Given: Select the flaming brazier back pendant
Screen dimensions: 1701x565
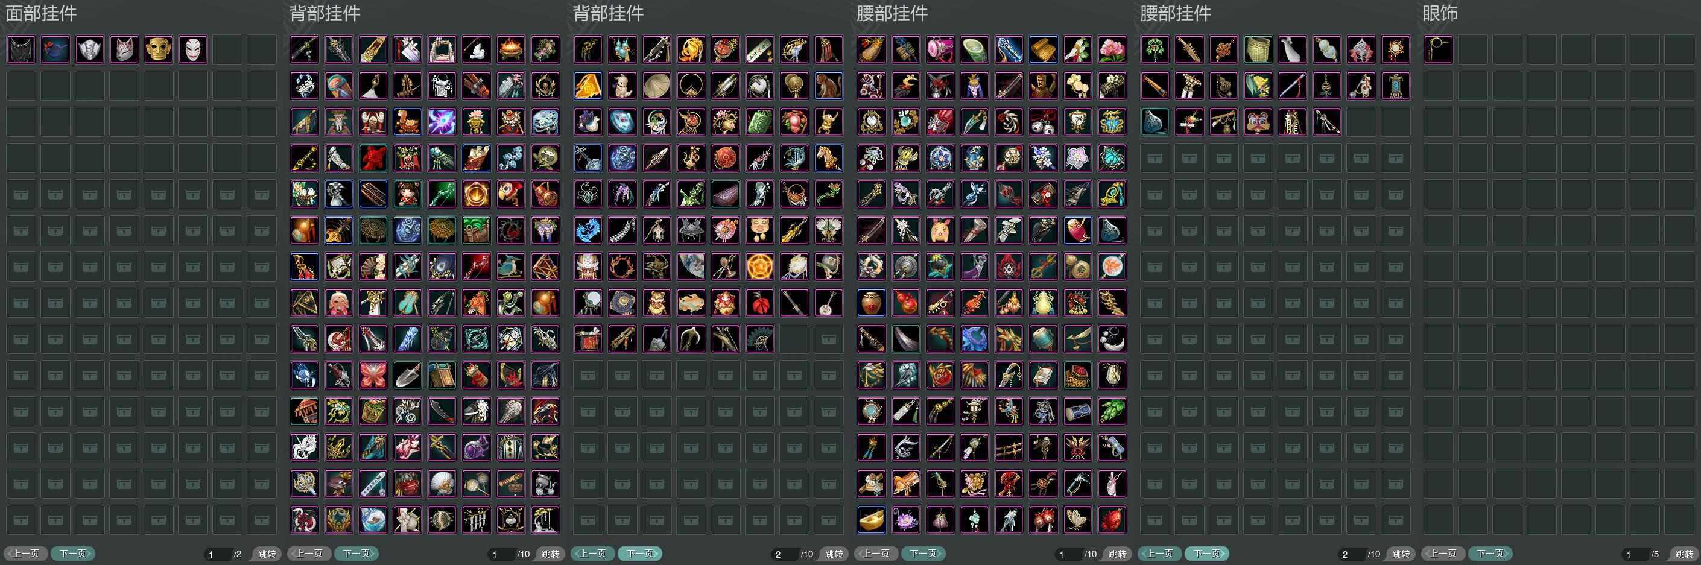Looking at the screenshot, I should 510,49.
